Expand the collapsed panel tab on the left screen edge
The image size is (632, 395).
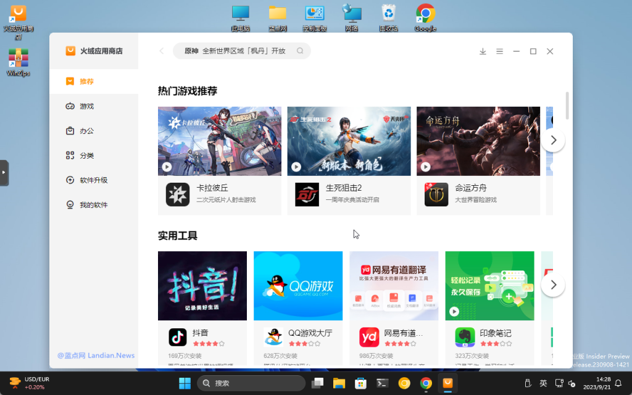tap(4, 173)
